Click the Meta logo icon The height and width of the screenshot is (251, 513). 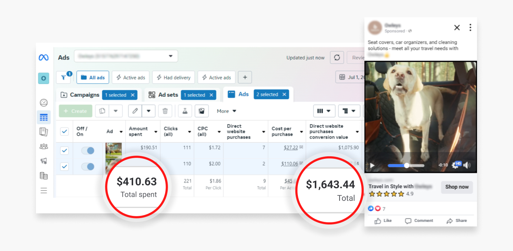pos(44,57)
